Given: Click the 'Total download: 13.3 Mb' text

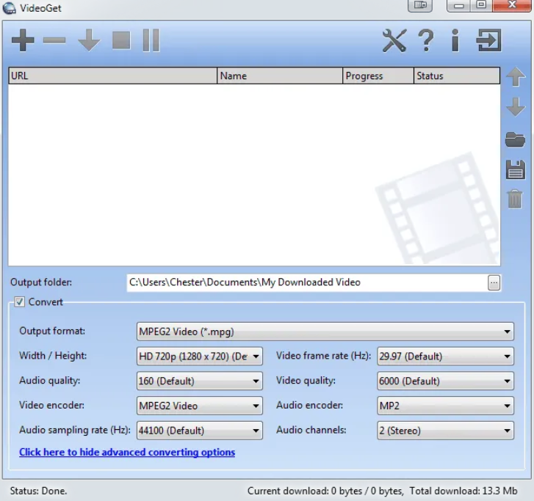Looking at the screenshot, I should coord(463,491).
